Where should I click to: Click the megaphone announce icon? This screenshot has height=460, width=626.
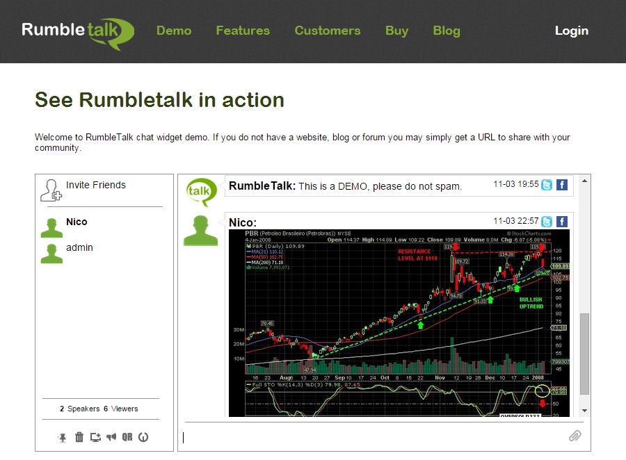(111, 437)
